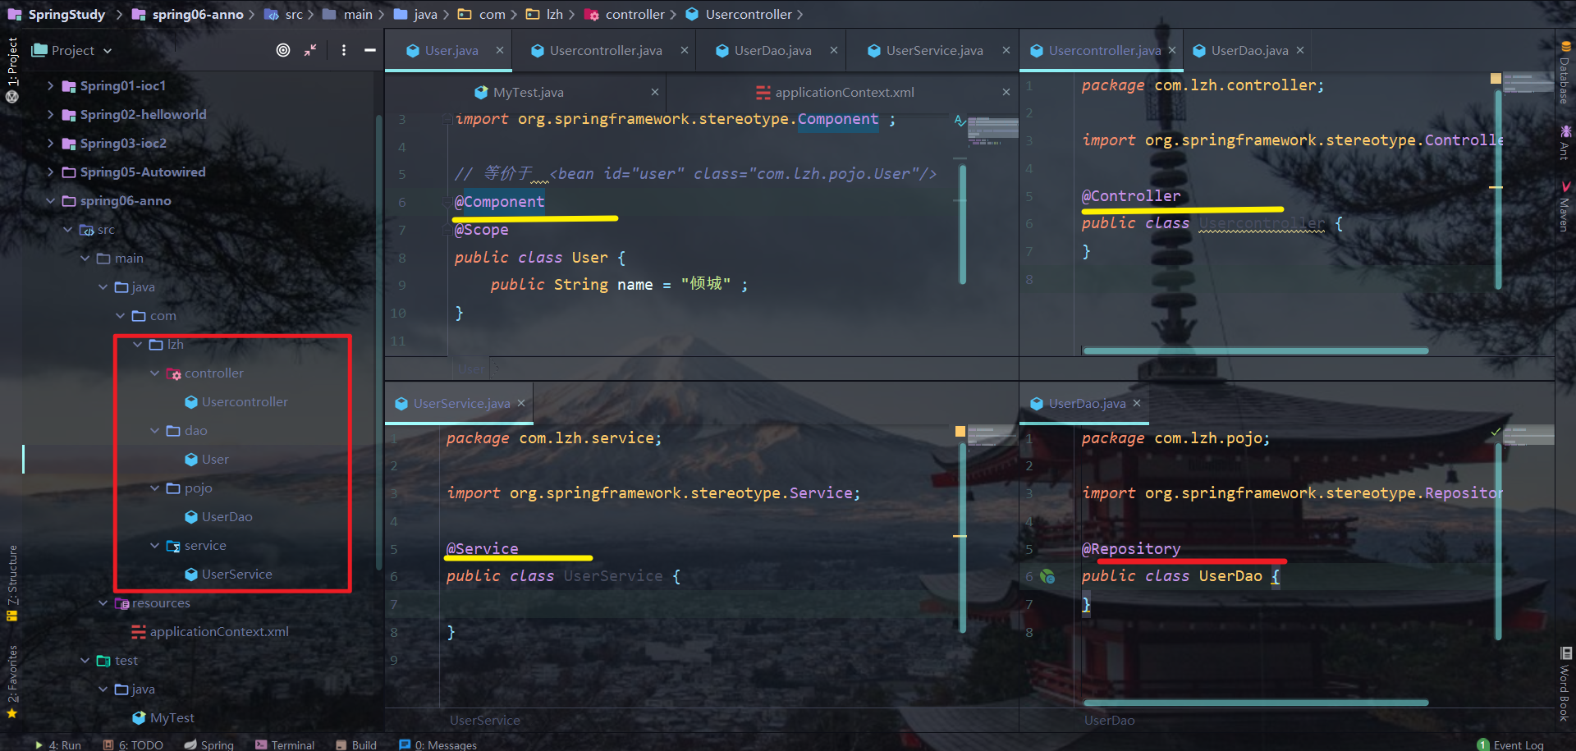Click the collapse all icon in Project panel
This screenshot has height=751, width=1576.
[x=310, y=50]
